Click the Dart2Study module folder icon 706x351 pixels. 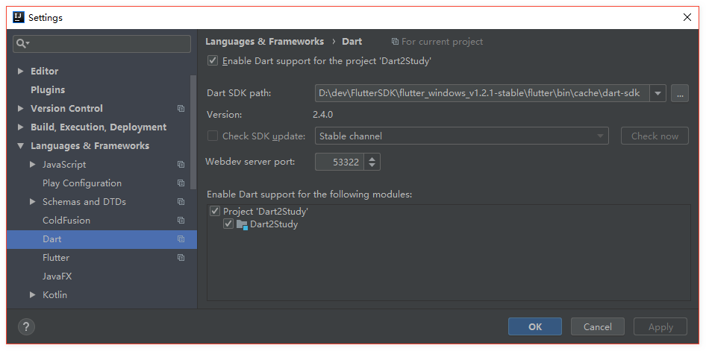click(x=243, y=225)
